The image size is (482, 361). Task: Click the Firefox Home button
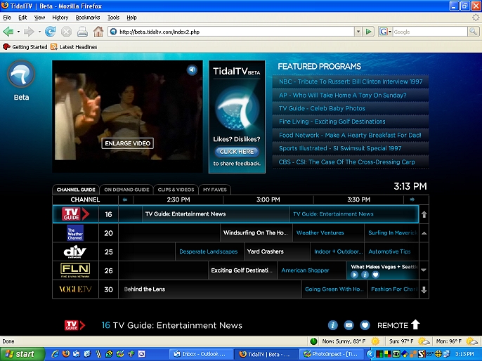tap(98, 32)
